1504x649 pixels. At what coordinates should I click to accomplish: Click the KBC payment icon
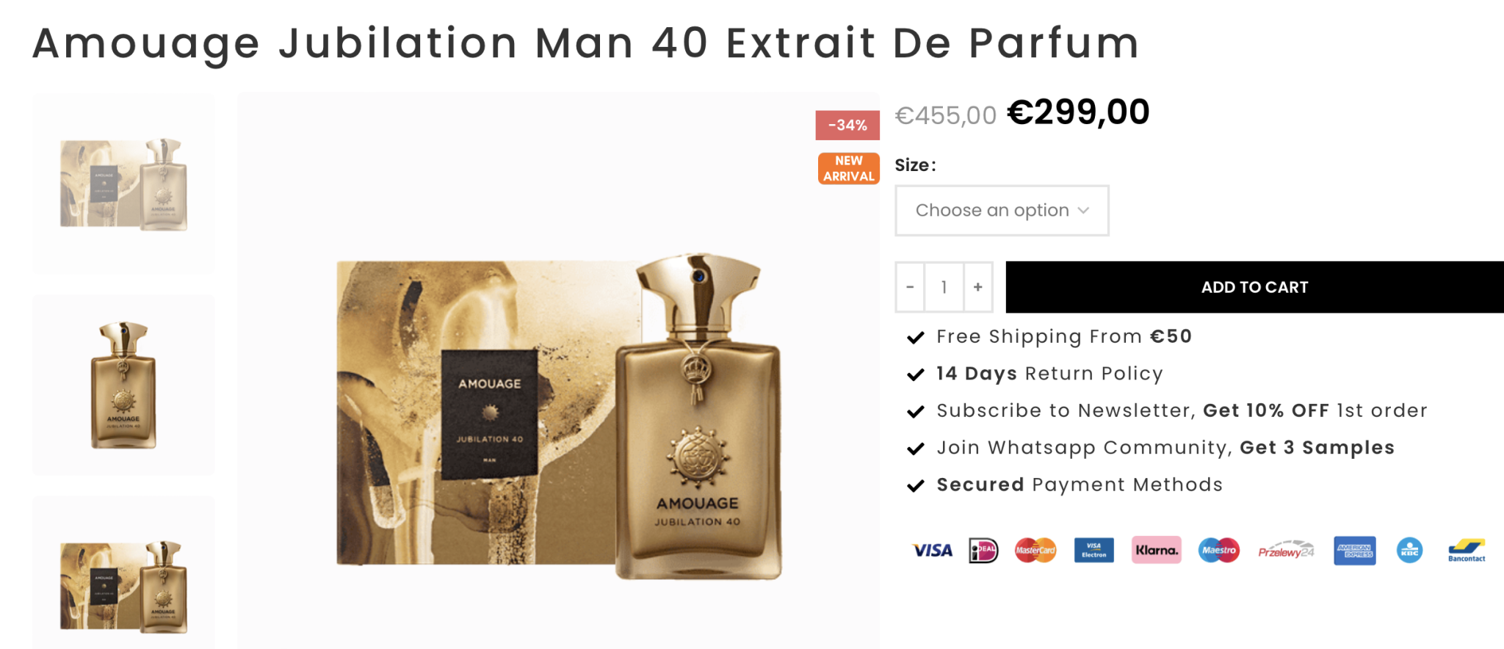pos(1409,550)
